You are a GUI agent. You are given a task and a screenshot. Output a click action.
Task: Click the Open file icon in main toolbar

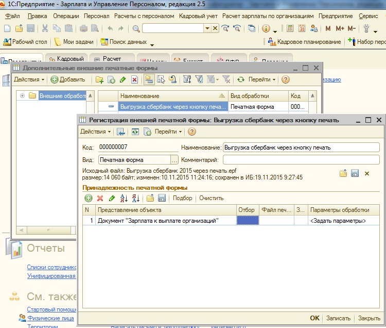pos(19,28)
